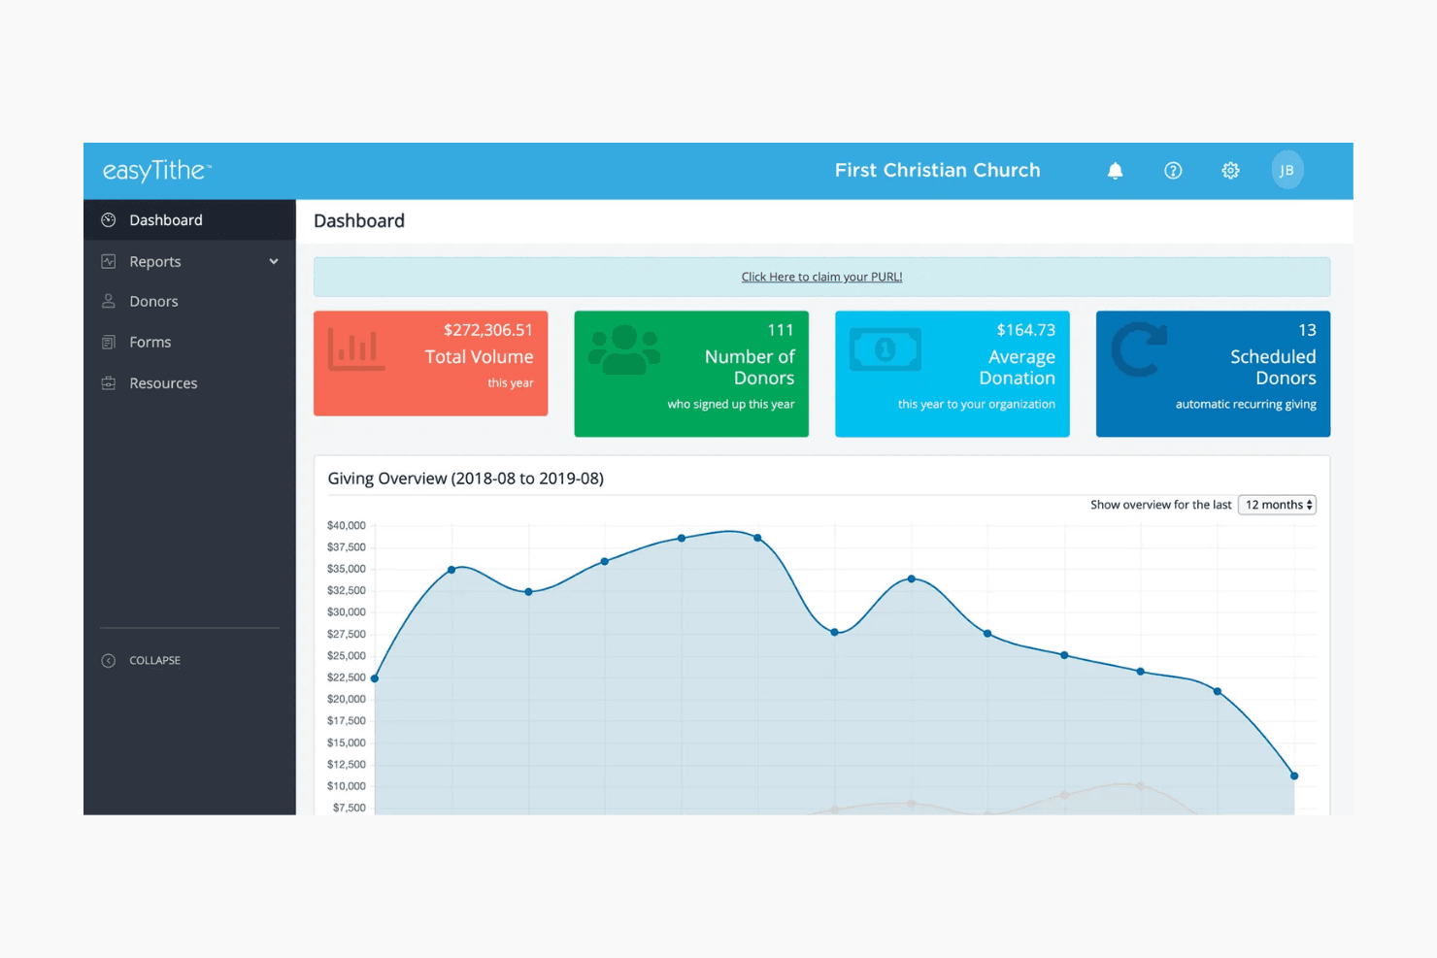Open the JB user avatar
1437x958 pixels.
1287,171
